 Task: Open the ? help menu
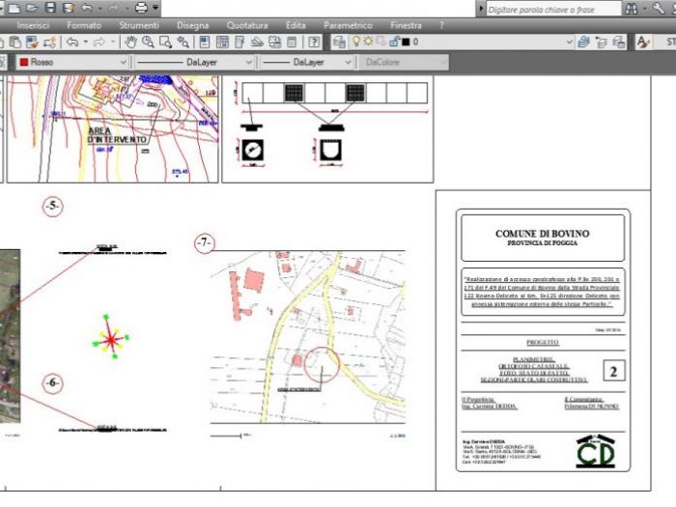[x=441, y=25]
